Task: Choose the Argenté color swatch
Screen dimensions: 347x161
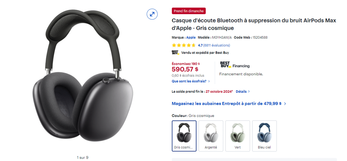Action: [211, 136]
